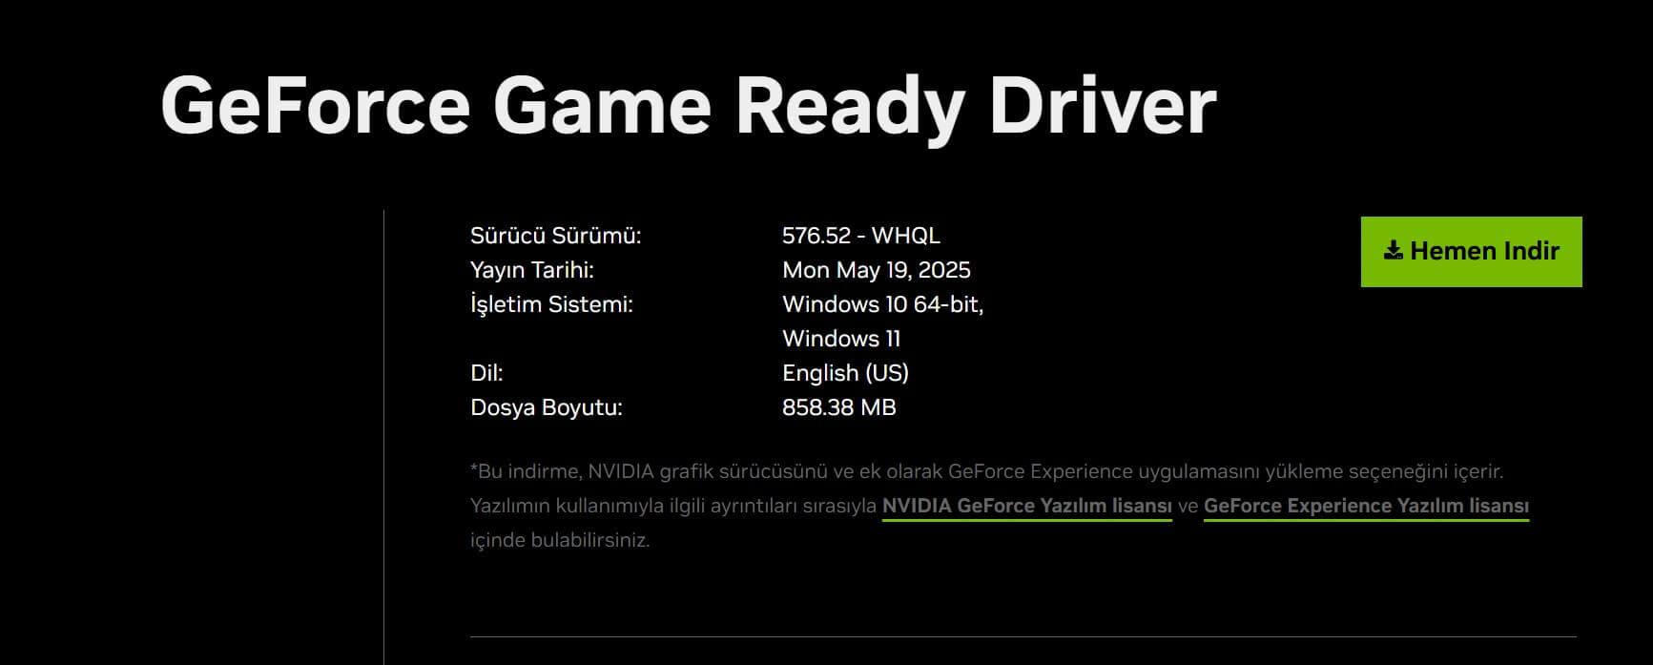1653x665 pixels.
Task: Click the Sürücü Sürümü label
Action: tap(555, 236)
